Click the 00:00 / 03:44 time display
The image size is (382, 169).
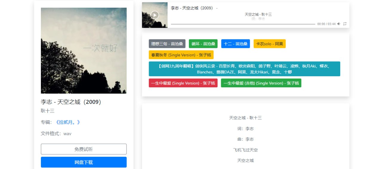tap(326, 24)
